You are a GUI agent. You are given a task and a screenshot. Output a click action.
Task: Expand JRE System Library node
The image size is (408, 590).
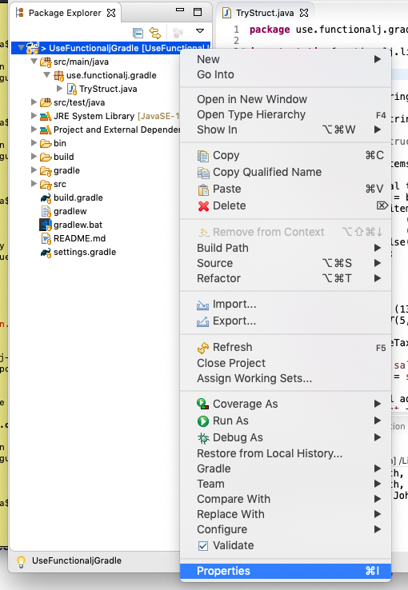34,115
